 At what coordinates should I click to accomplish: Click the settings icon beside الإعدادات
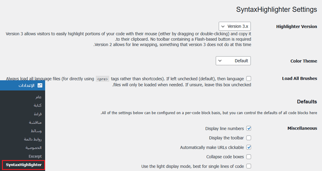(40, 85)
